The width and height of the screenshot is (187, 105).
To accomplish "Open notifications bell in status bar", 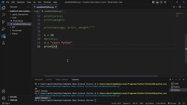I will (184, 103).
